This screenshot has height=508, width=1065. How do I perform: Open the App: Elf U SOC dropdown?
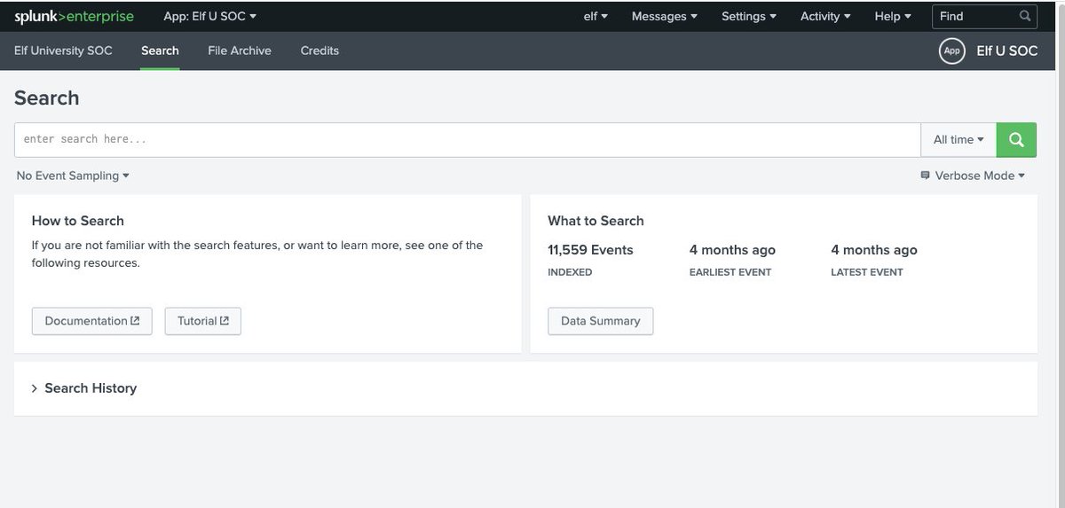[210, 16]
